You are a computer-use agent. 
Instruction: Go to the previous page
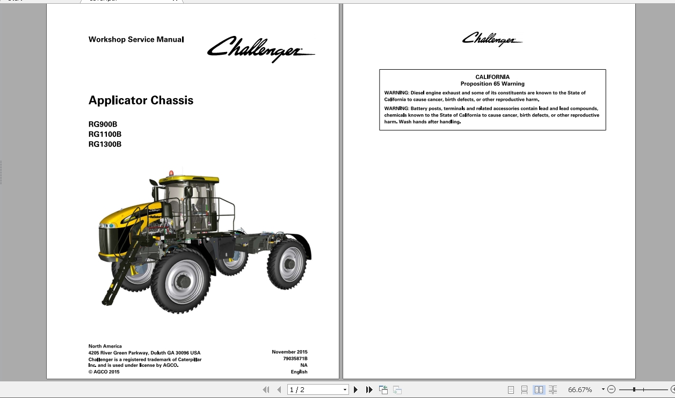(x=279, y=390)
